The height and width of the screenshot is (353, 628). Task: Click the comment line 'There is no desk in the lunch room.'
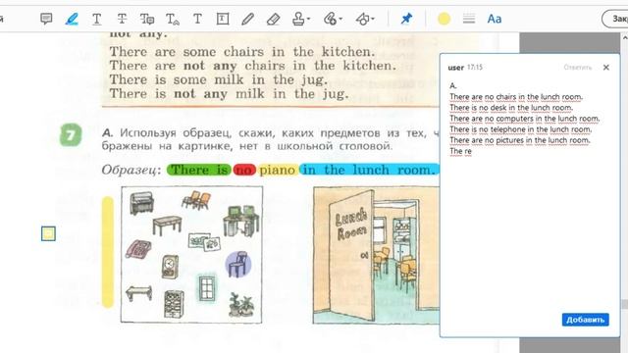click(511, 108)
